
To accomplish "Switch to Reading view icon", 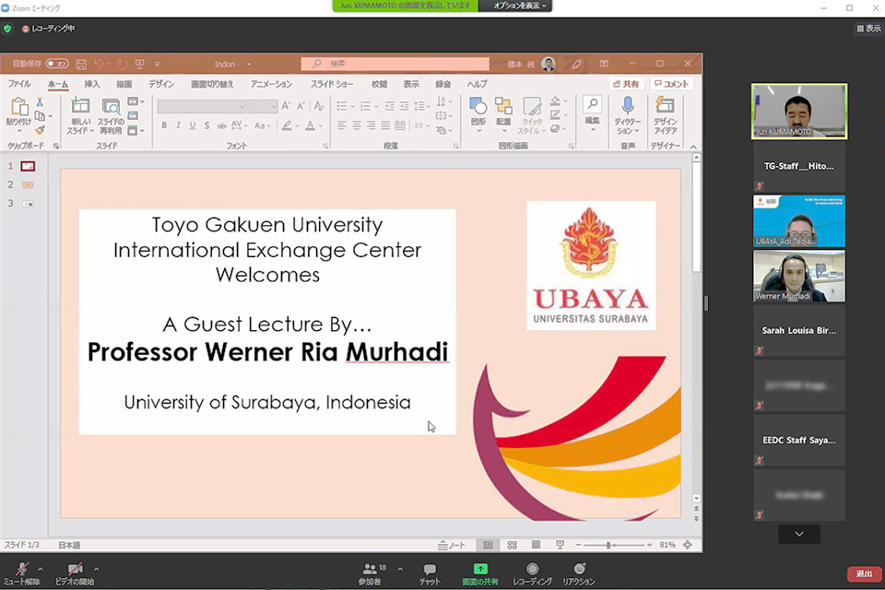I will 537,545.
